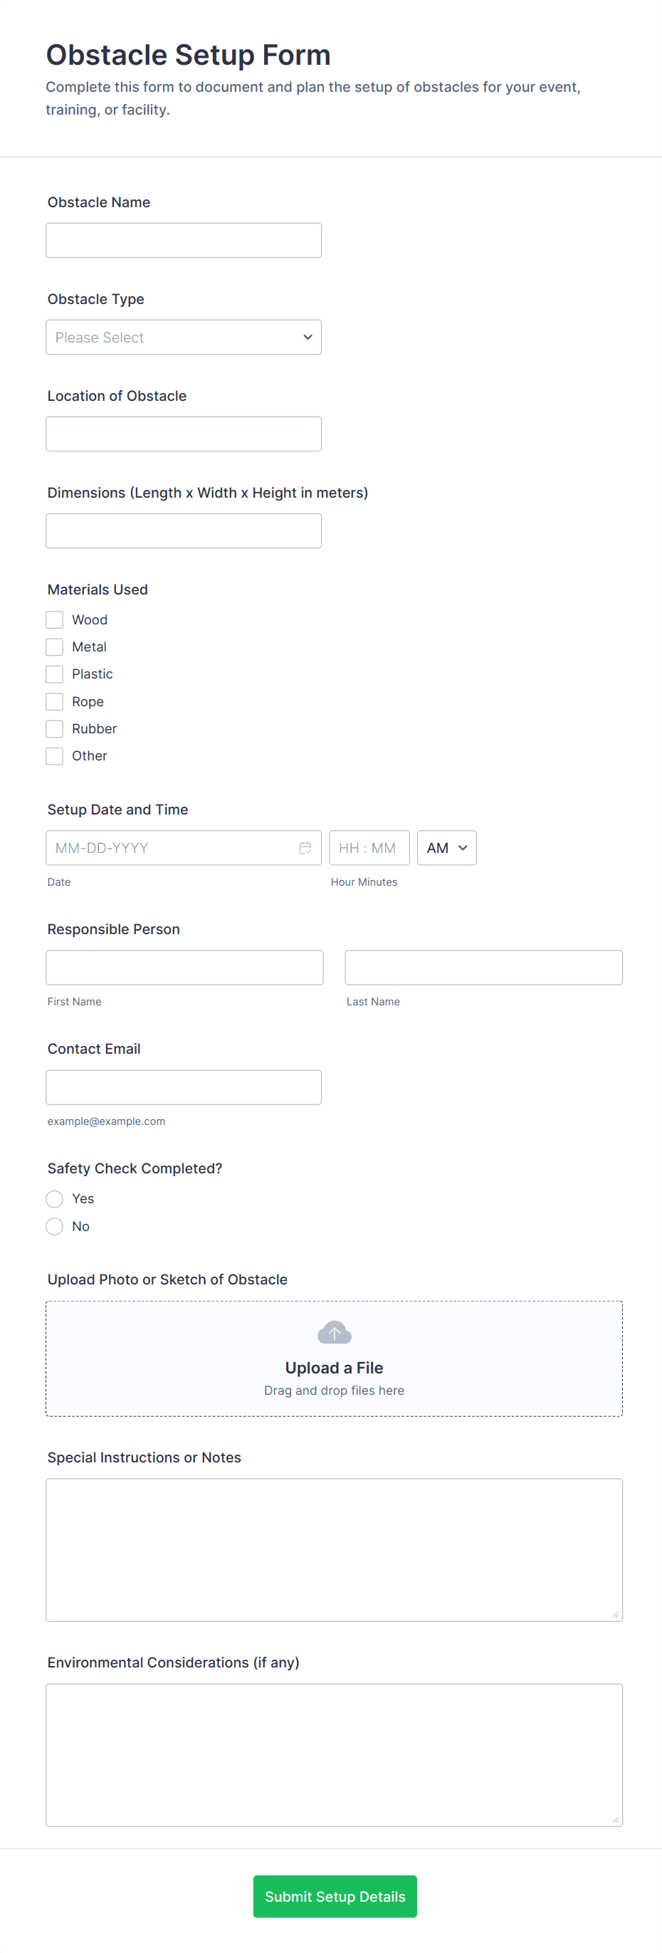Select Yes for safety check completed
Image resolution: width=662 pixels, height=1953 pixels.
[54, 1198]
